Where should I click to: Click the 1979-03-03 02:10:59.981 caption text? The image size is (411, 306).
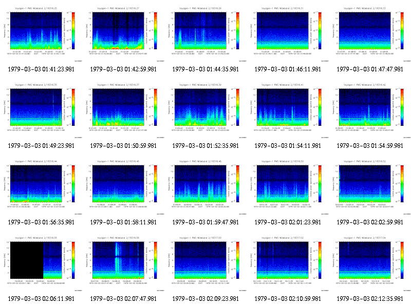[288, 299]
